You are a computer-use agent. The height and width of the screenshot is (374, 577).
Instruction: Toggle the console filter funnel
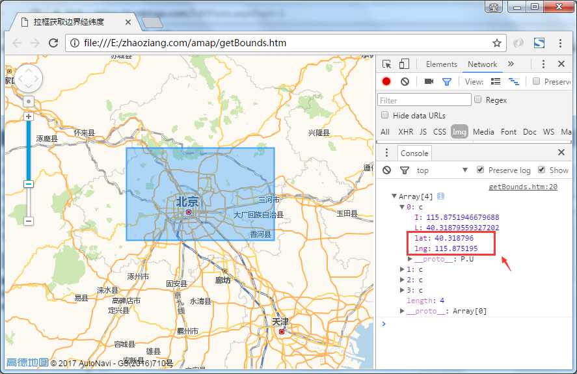pos(405,170)
